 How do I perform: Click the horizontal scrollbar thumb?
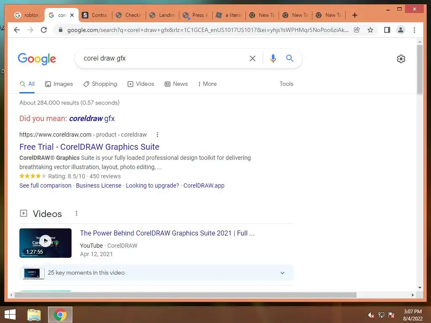point(186,295)
